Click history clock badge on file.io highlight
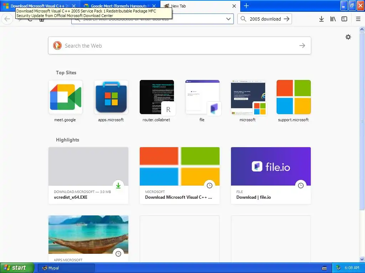The width and height of the screenshot is (365, 273). 301,186
